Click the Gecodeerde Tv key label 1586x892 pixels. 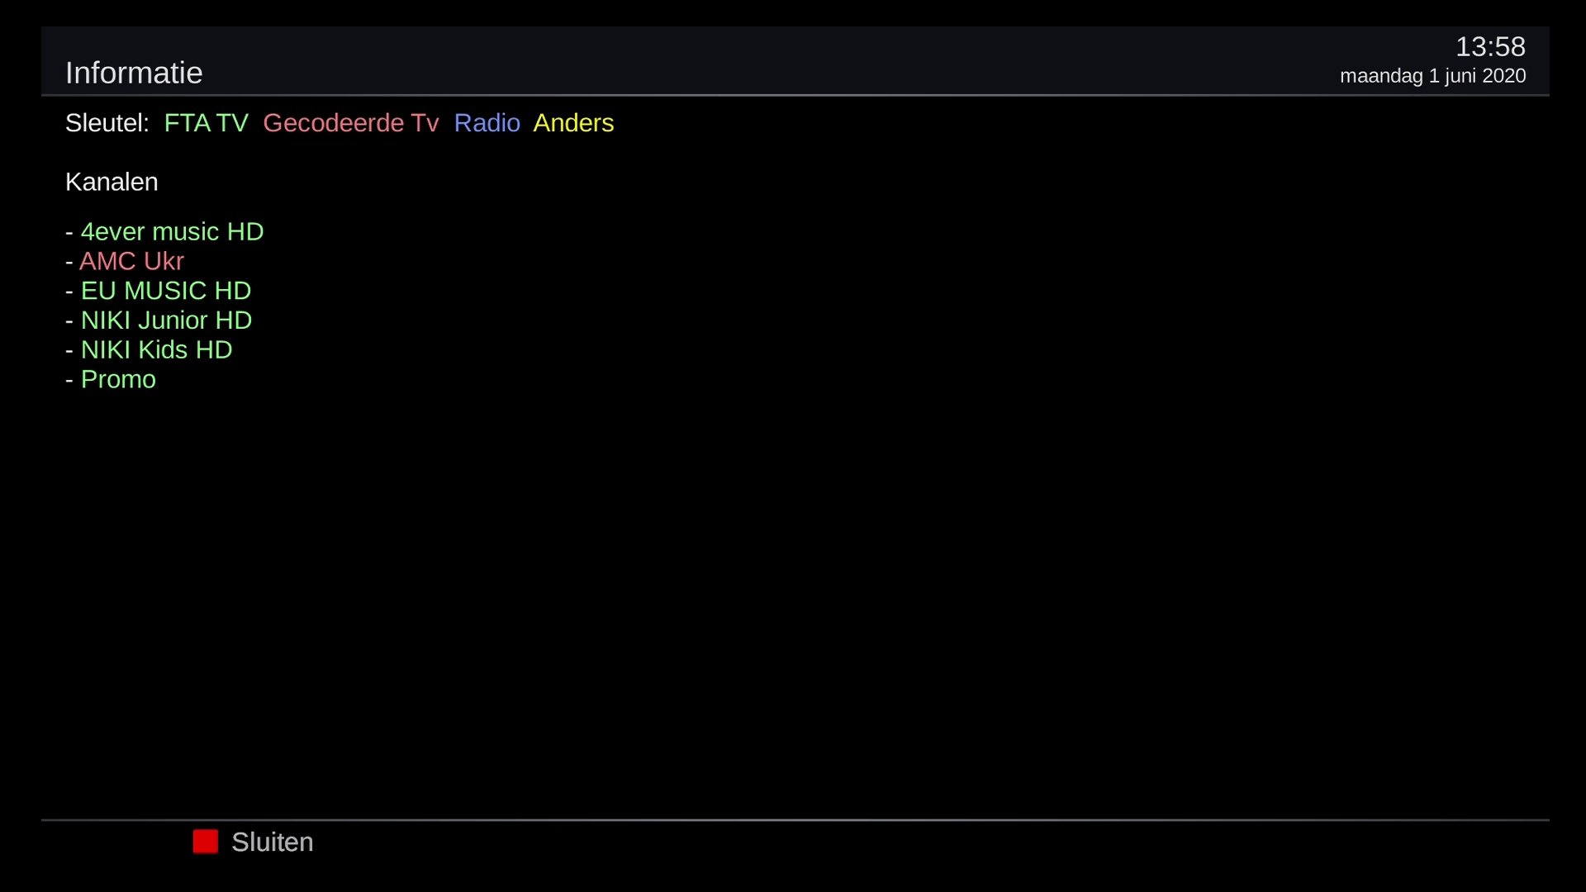[351, 123]
